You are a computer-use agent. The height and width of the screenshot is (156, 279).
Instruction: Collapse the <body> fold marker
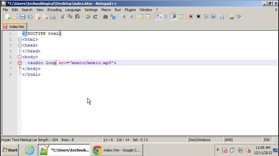[20, 57]
